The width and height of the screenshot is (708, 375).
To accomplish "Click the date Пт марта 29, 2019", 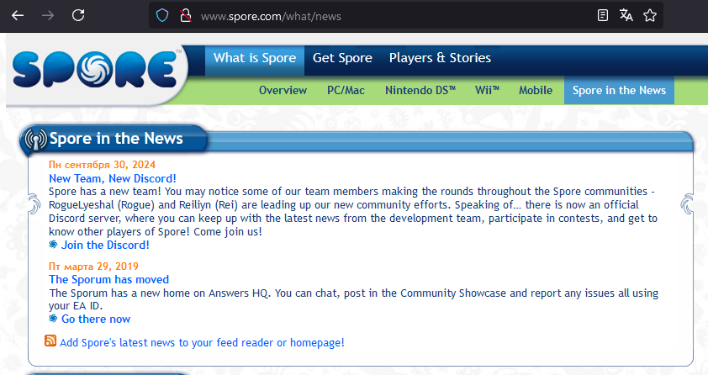I will pos(93,267).
